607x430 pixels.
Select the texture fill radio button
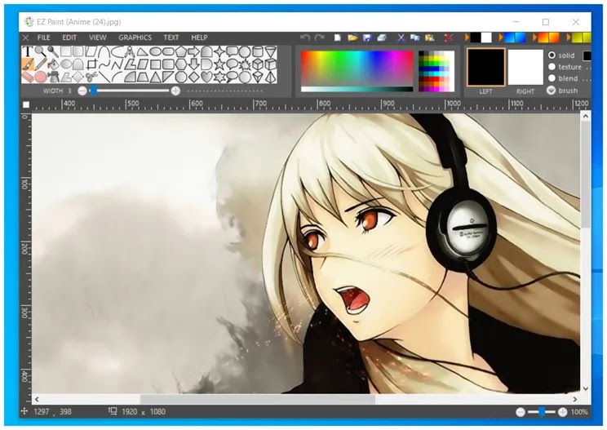(552, 67)
